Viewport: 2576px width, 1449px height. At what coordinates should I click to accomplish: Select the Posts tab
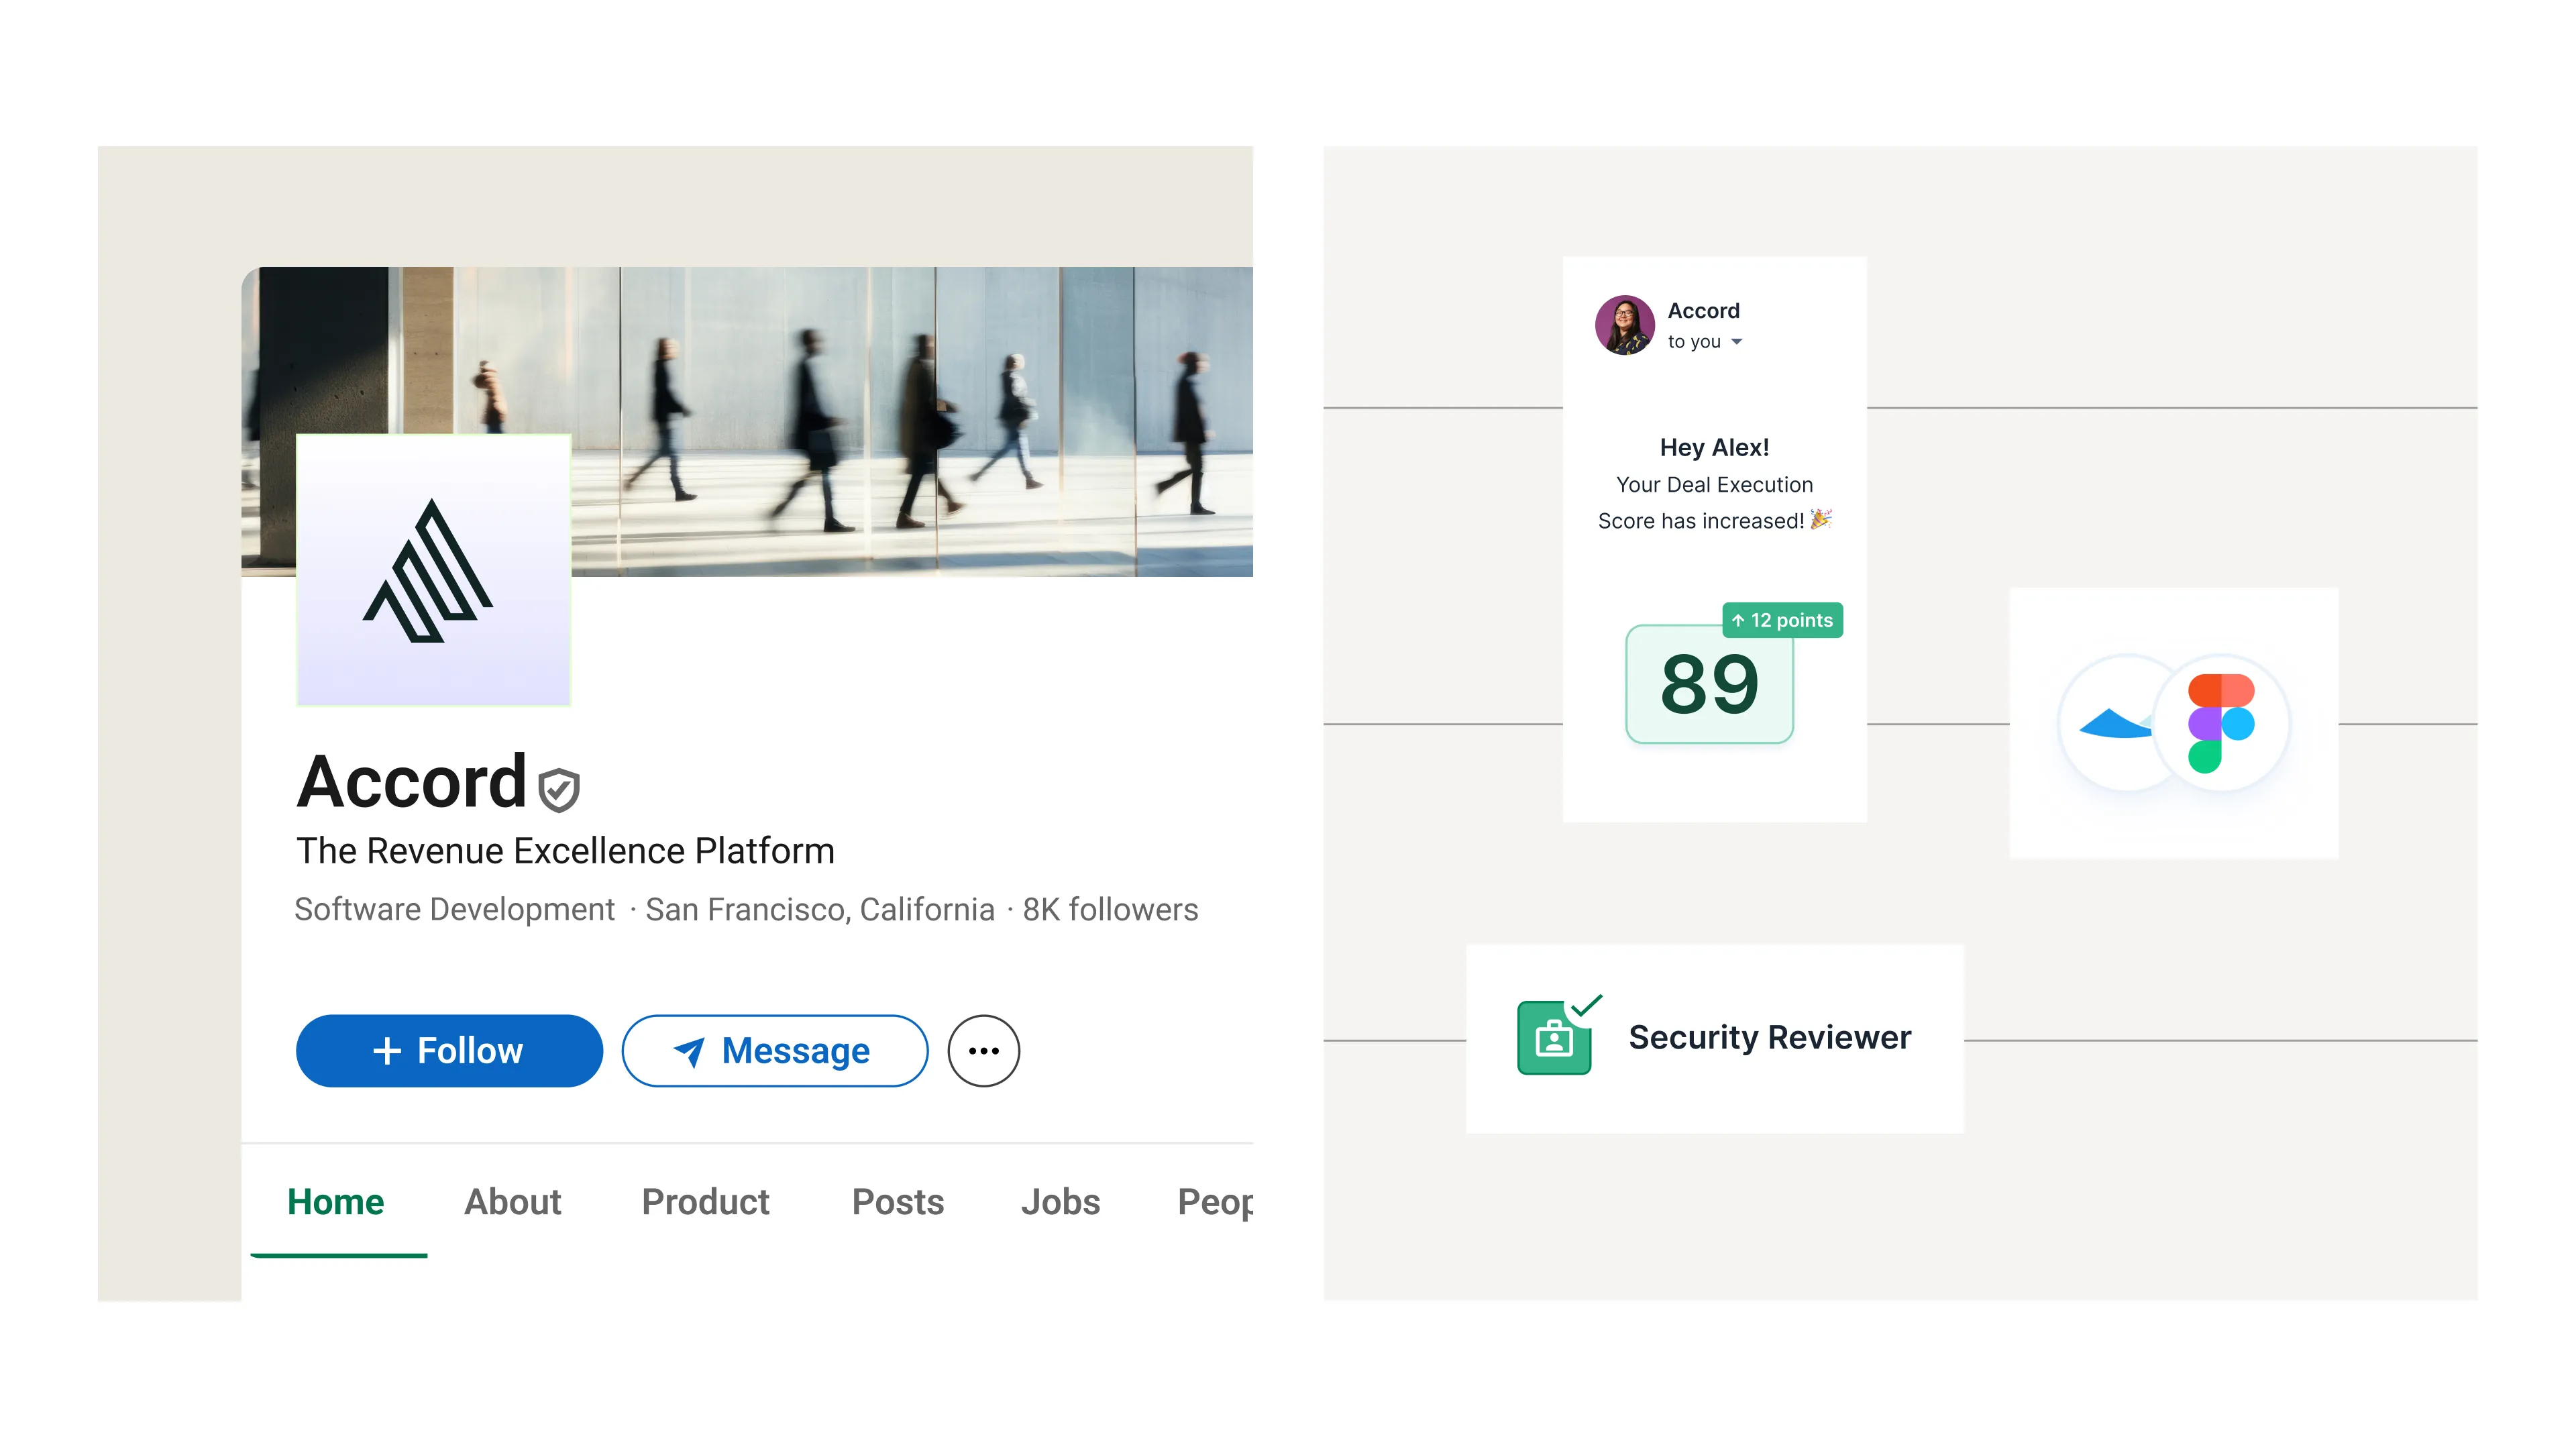click(x=897, y=1201)
